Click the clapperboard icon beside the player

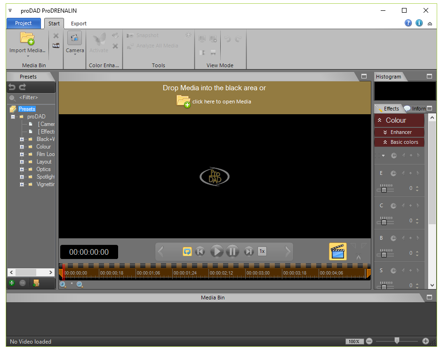tap(338, 251)
